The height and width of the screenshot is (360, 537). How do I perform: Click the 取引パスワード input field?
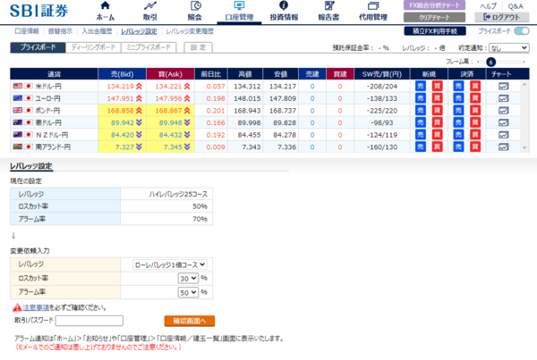pos(89,321)
